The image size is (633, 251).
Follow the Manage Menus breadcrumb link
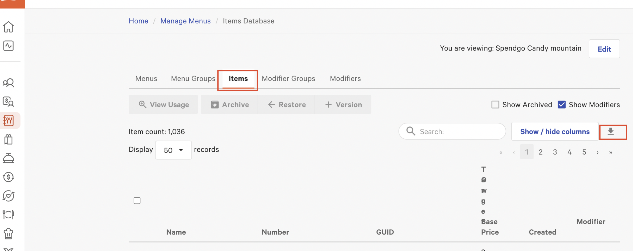pyautogui.click(x=185, y=21)
